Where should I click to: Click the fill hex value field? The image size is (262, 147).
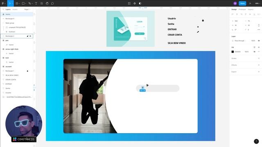click(x=237, y=52)
